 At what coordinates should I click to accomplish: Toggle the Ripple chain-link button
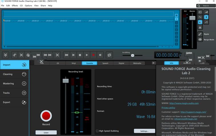point(200,34)
